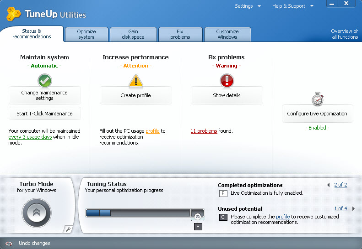Click the yellow warning triangle icon
The image size is (362, 249).
(x=136, y=81)
